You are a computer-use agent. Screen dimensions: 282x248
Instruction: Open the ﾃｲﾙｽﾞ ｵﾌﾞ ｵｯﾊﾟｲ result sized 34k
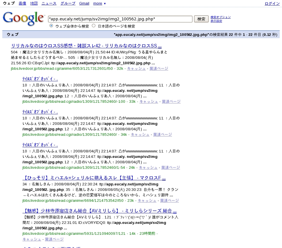40,112
